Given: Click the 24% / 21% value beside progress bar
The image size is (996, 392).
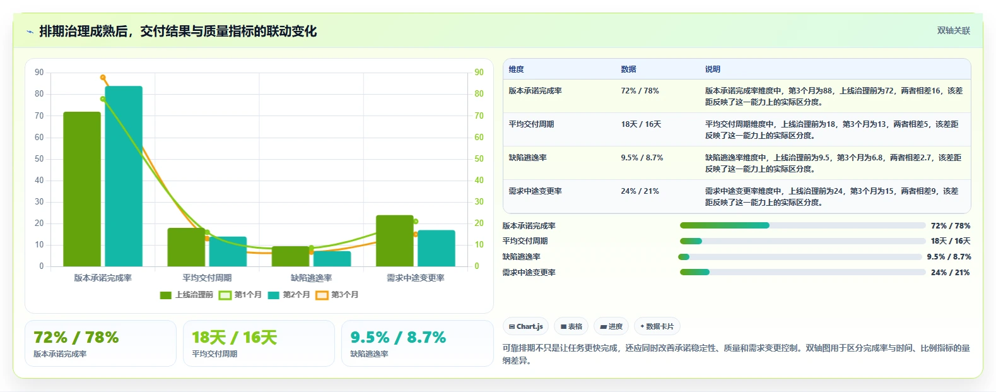Looking at the screenshot, I should [x=951, y=273].
